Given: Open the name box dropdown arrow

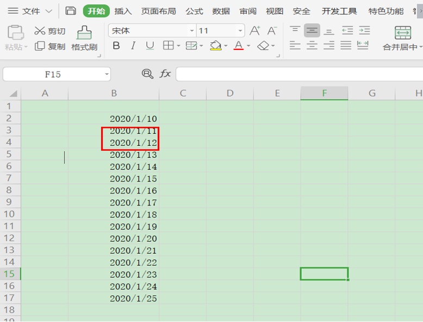Looking at the screenshot, I should click(x=107, y=74).
